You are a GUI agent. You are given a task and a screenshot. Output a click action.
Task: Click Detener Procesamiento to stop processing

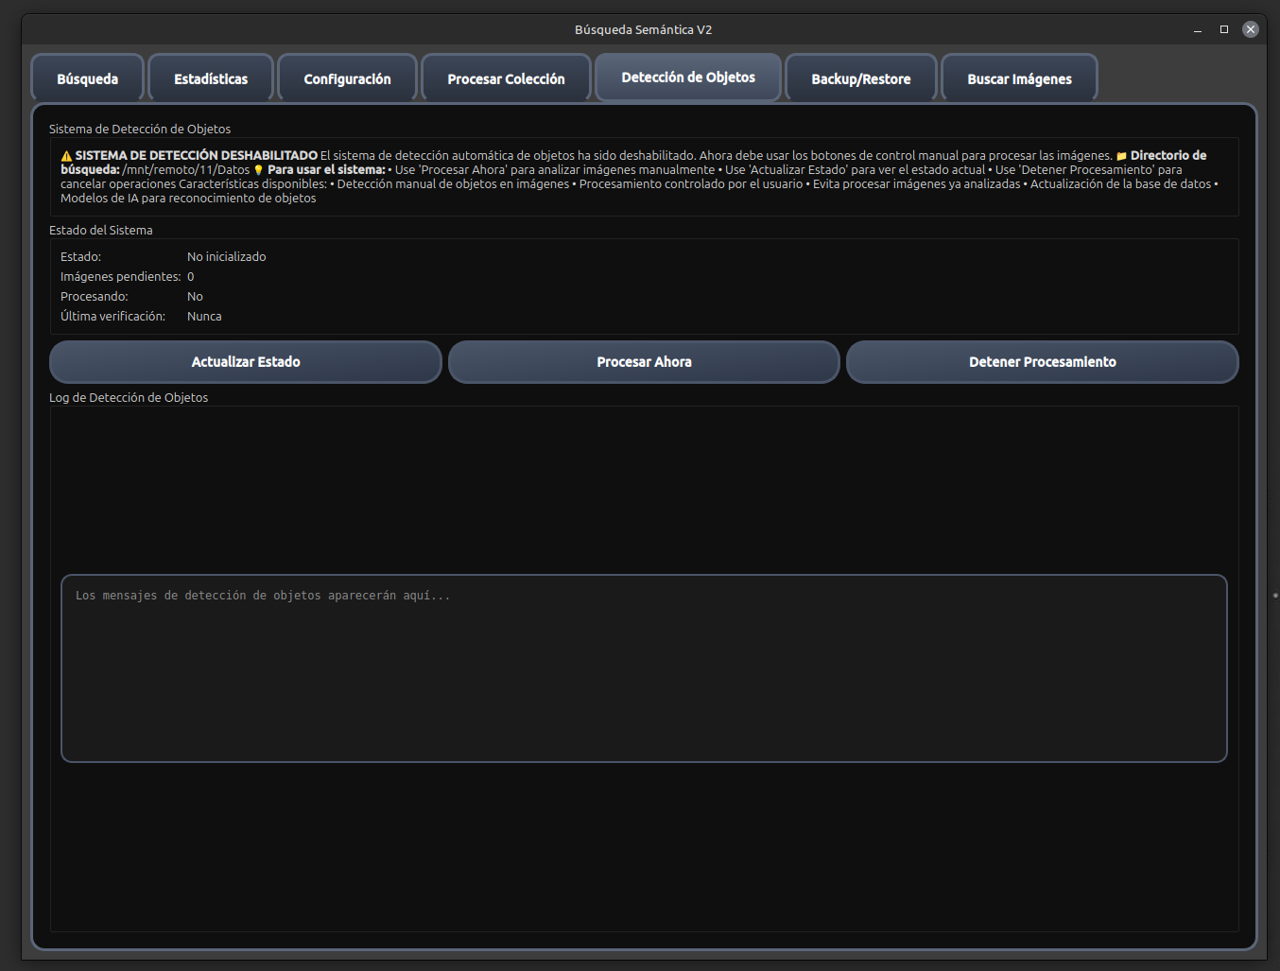pos(1042,362)
